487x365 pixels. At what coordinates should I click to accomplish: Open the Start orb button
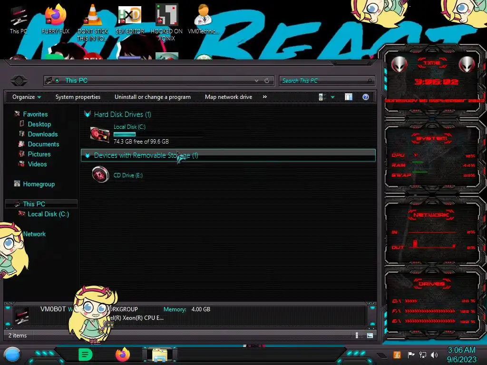pyautogui.click(x=13, y=355)
